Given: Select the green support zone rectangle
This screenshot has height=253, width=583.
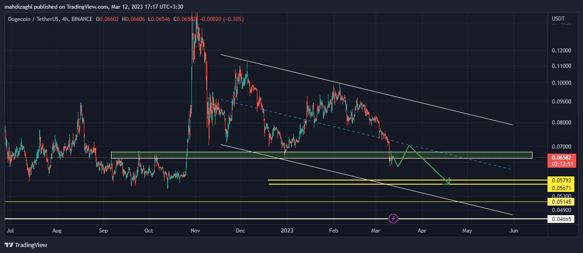Looking at the screenshot, I should pos(322,155).
